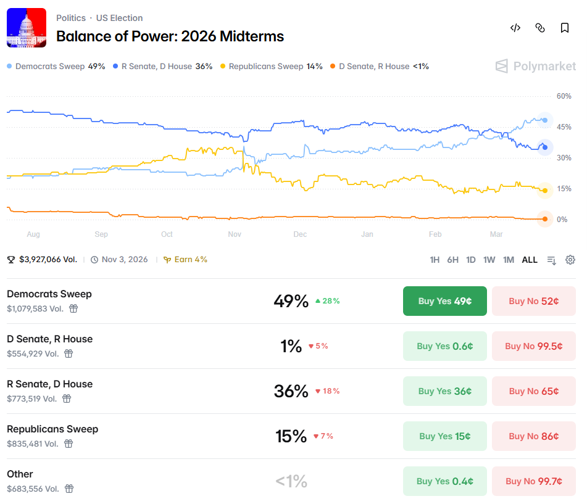
Task: Click the Earn 4% rewards label
Action: (x=186, y=260)
